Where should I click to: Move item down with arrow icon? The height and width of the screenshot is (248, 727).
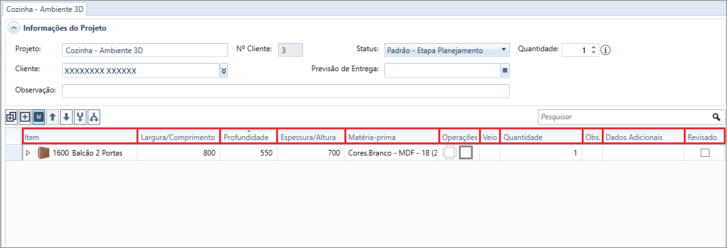66,117
